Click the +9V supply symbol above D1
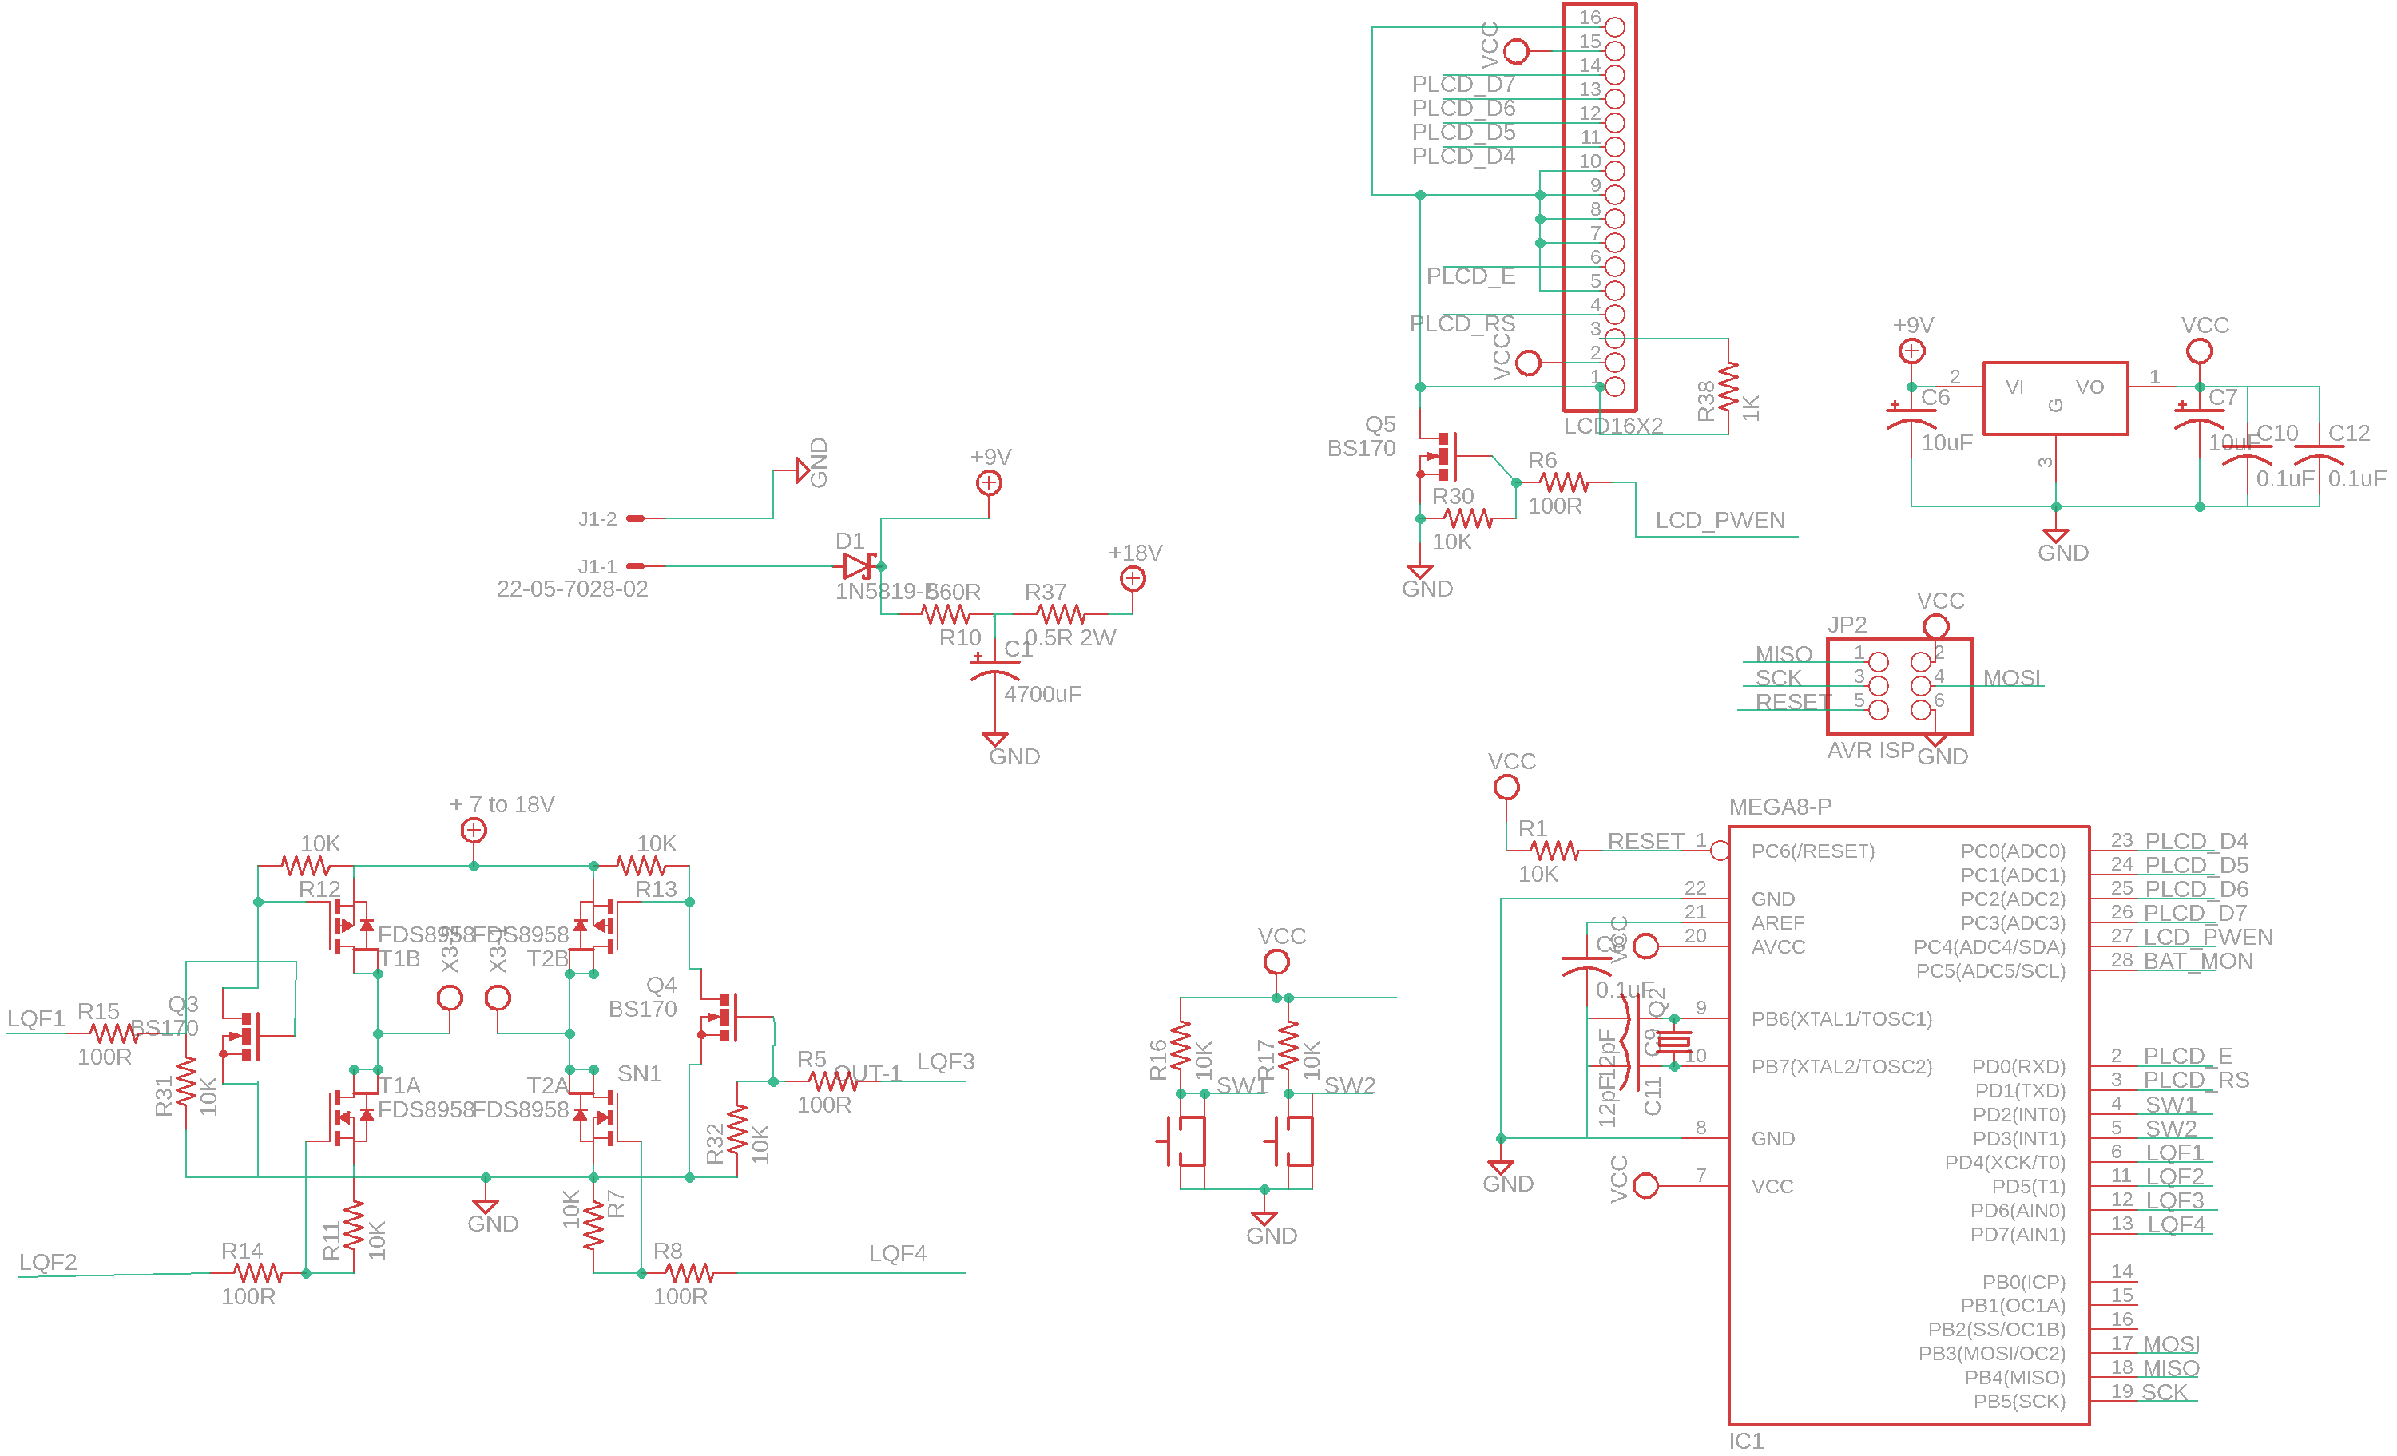The height and width of the screenshot is (1456, 2397). 988,482
